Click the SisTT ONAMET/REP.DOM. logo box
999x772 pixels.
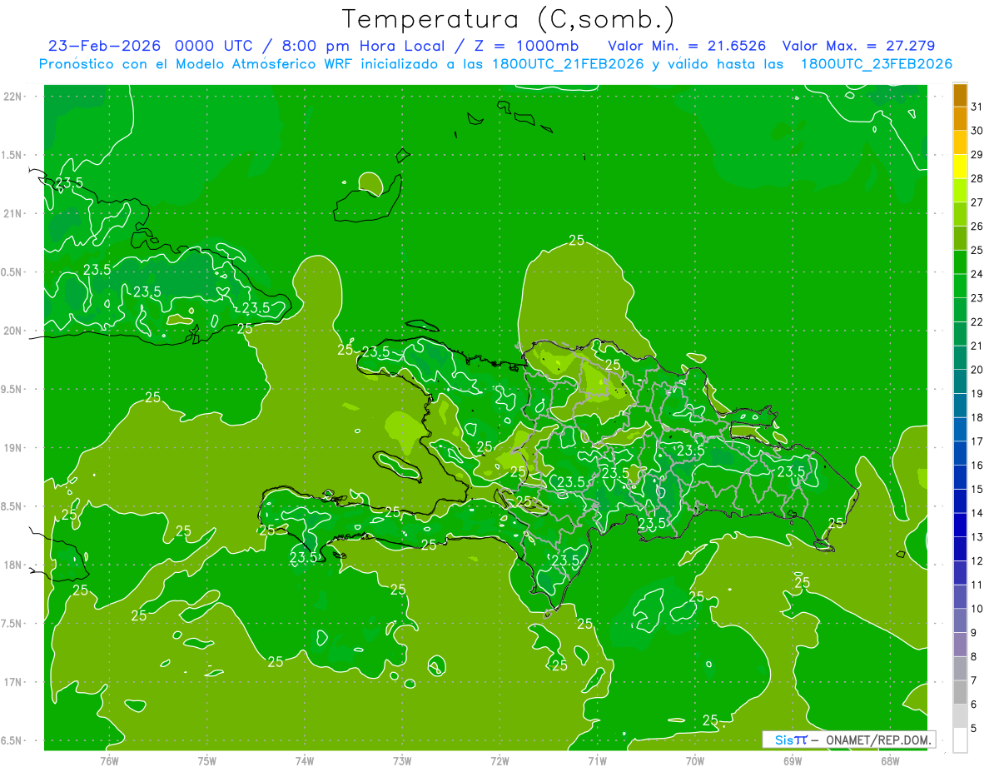point(848,740)
